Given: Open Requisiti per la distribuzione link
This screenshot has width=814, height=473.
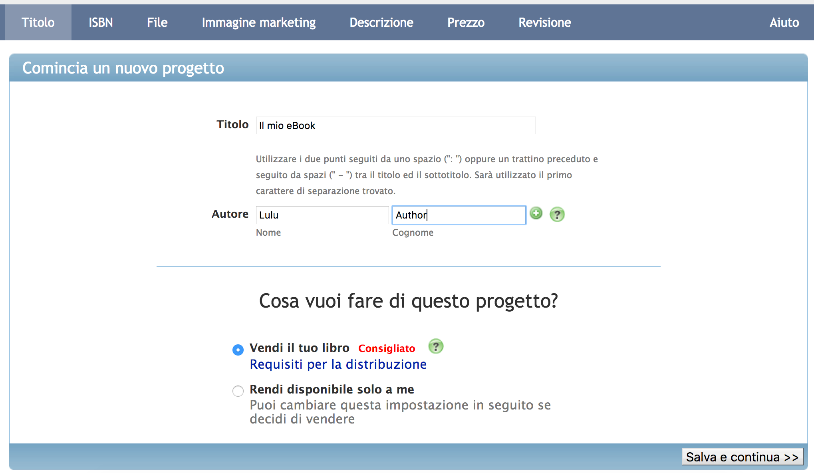Looking at the screenshot, I should [338, 364].
